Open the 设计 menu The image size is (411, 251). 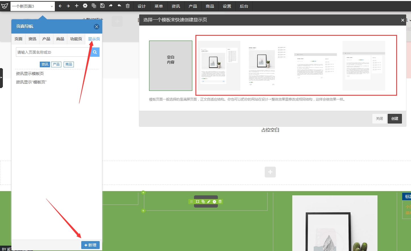[142, 6]
